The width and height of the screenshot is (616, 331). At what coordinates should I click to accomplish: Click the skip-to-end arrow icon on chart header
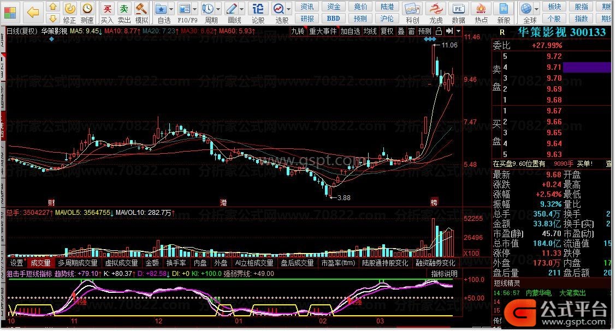pos(449,31)
